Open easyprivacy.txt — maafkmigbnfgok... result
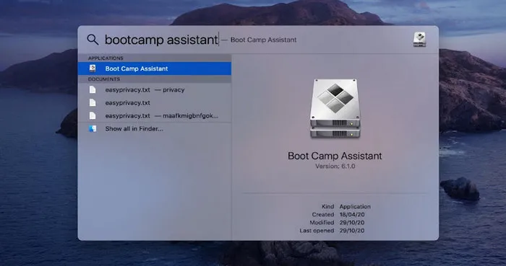The image size is (506, 266). [155, 115]
